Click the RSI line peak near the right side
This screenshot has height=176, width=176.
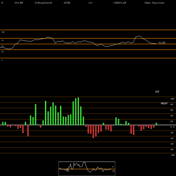tap(139, 36)
